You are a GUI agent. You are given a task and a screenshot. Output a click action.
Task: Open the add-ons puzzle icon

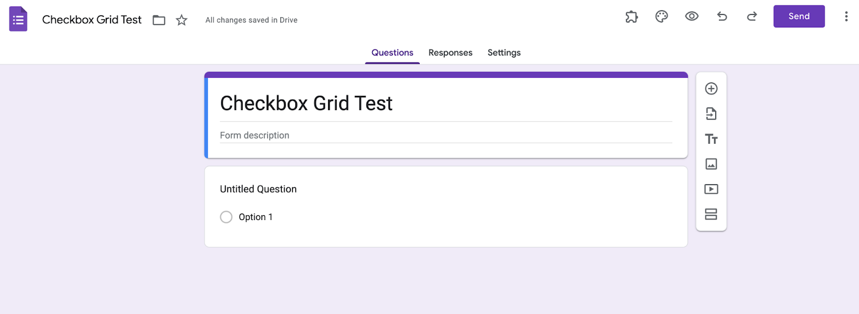(x=631, y=17)
